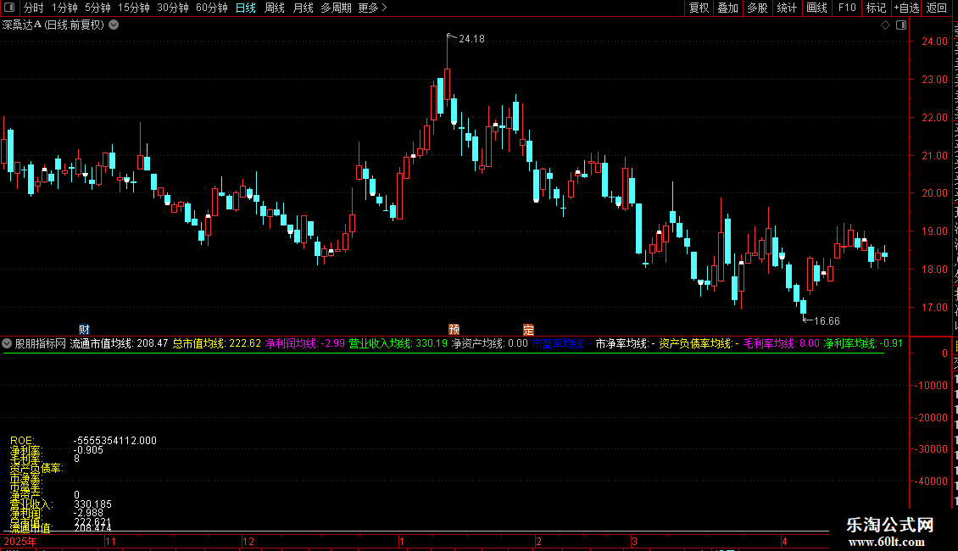Screen dimensions: 958x551
Task: Toggle the right side panel icon
Action: coord(901,25)
